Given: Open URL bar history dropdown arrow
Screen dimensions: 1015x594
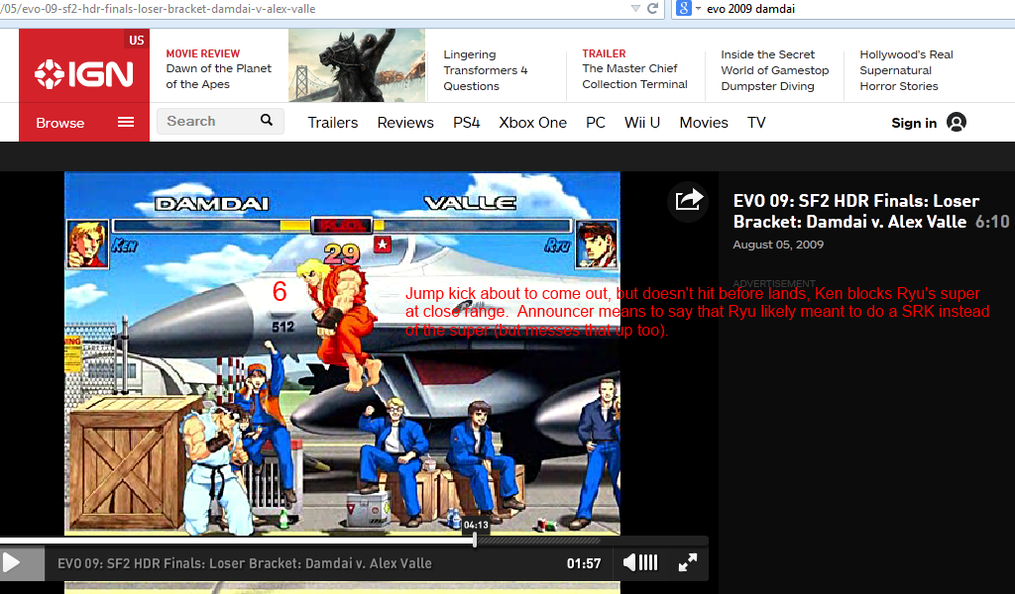Looking at the screenshot, I should coord(635,8).
